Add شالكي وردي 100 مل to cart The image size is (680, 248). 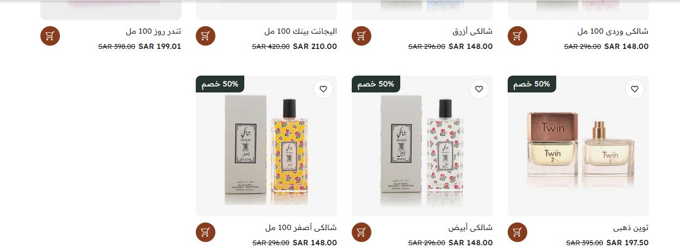point(517,36)
